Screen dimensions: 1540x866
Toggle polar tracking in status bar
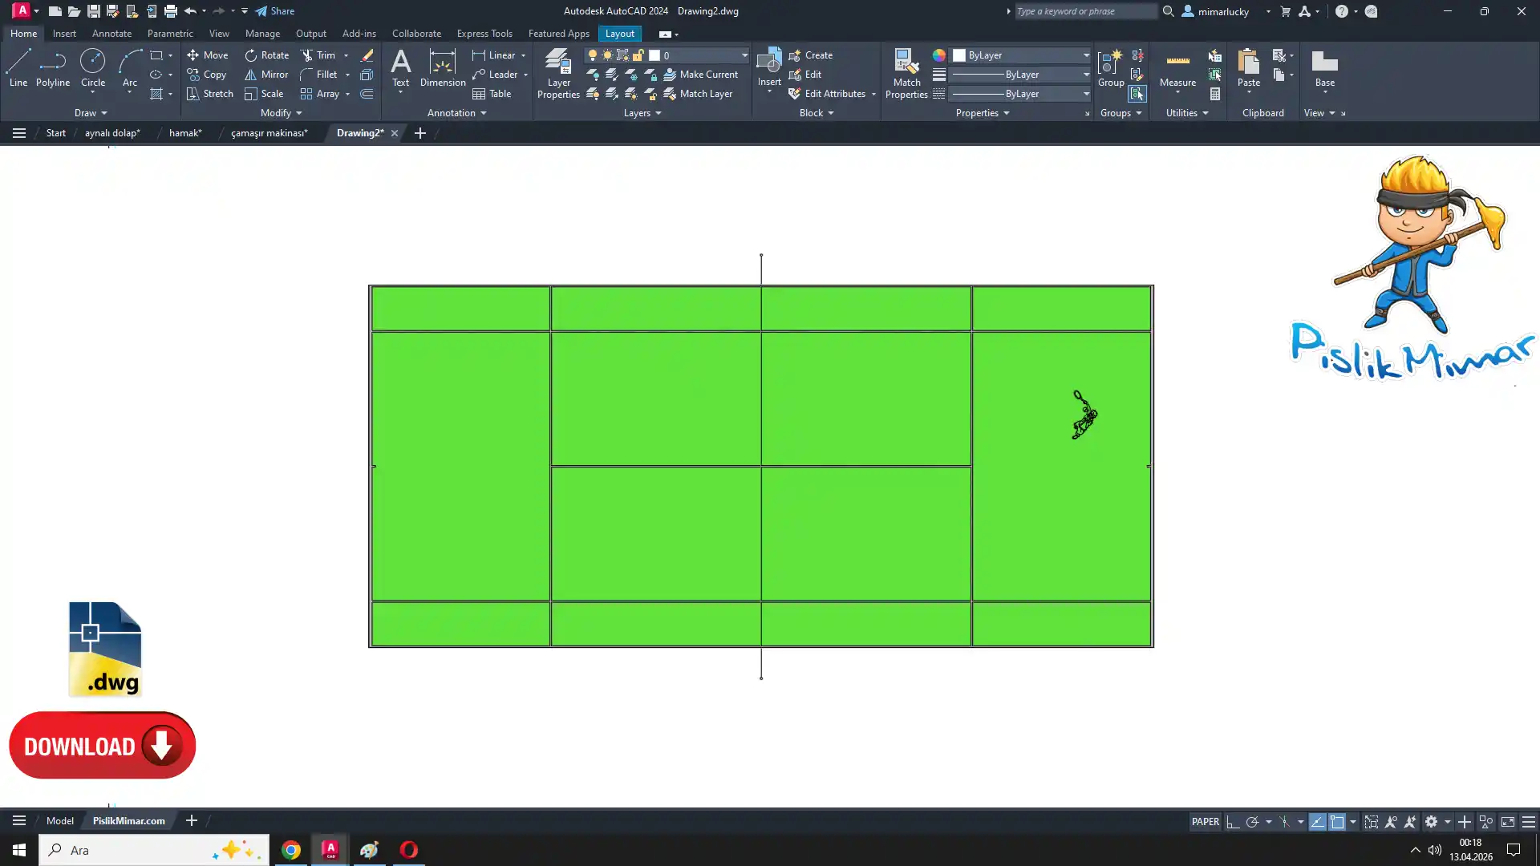(x=1252, y=821)
